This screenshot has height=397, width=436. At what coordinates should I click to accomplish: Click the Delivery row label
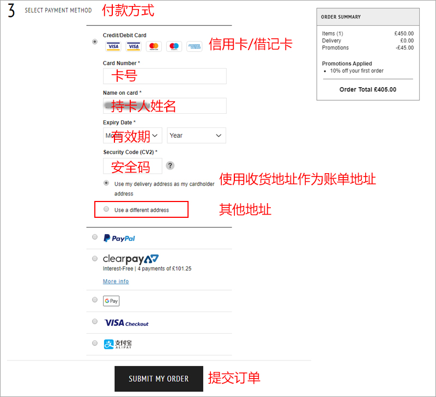tap(331, 40)
